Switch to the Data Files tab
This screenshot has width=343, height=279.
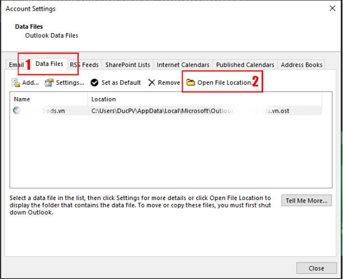(49, 64)
